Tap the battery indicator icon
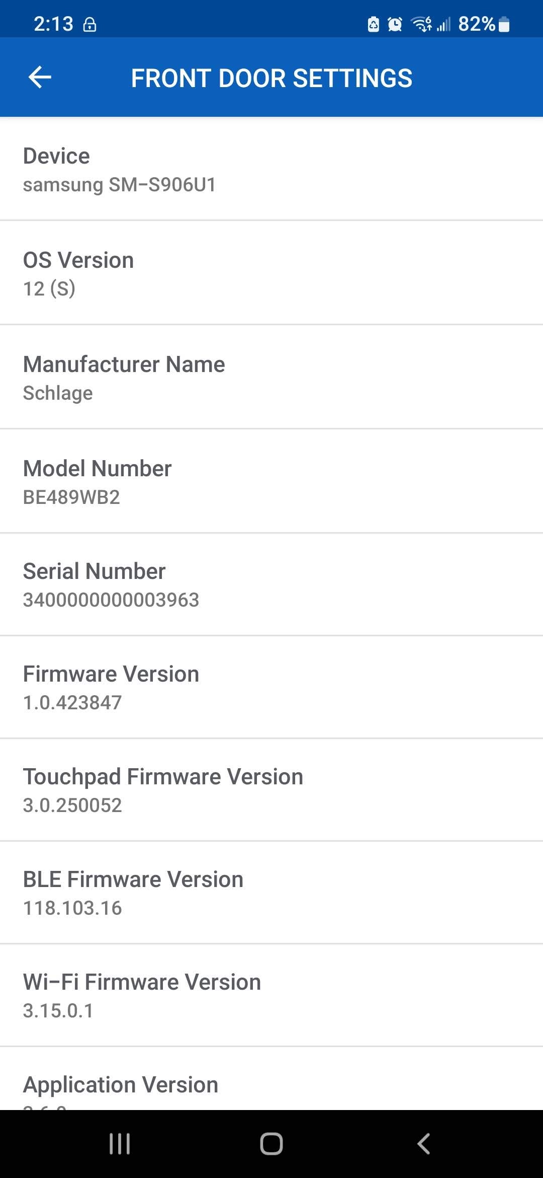Image resolution: width=543 pixels, height=1178 pixels. click(504, 24)
